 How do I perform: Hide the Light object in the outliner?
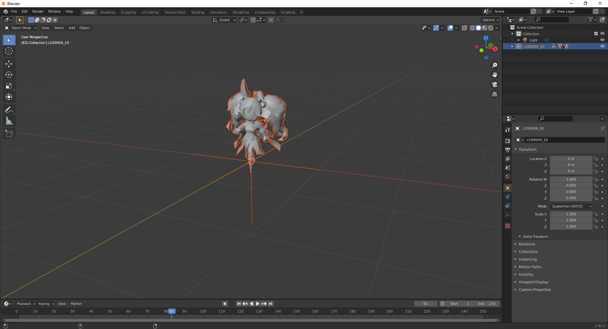602,40
